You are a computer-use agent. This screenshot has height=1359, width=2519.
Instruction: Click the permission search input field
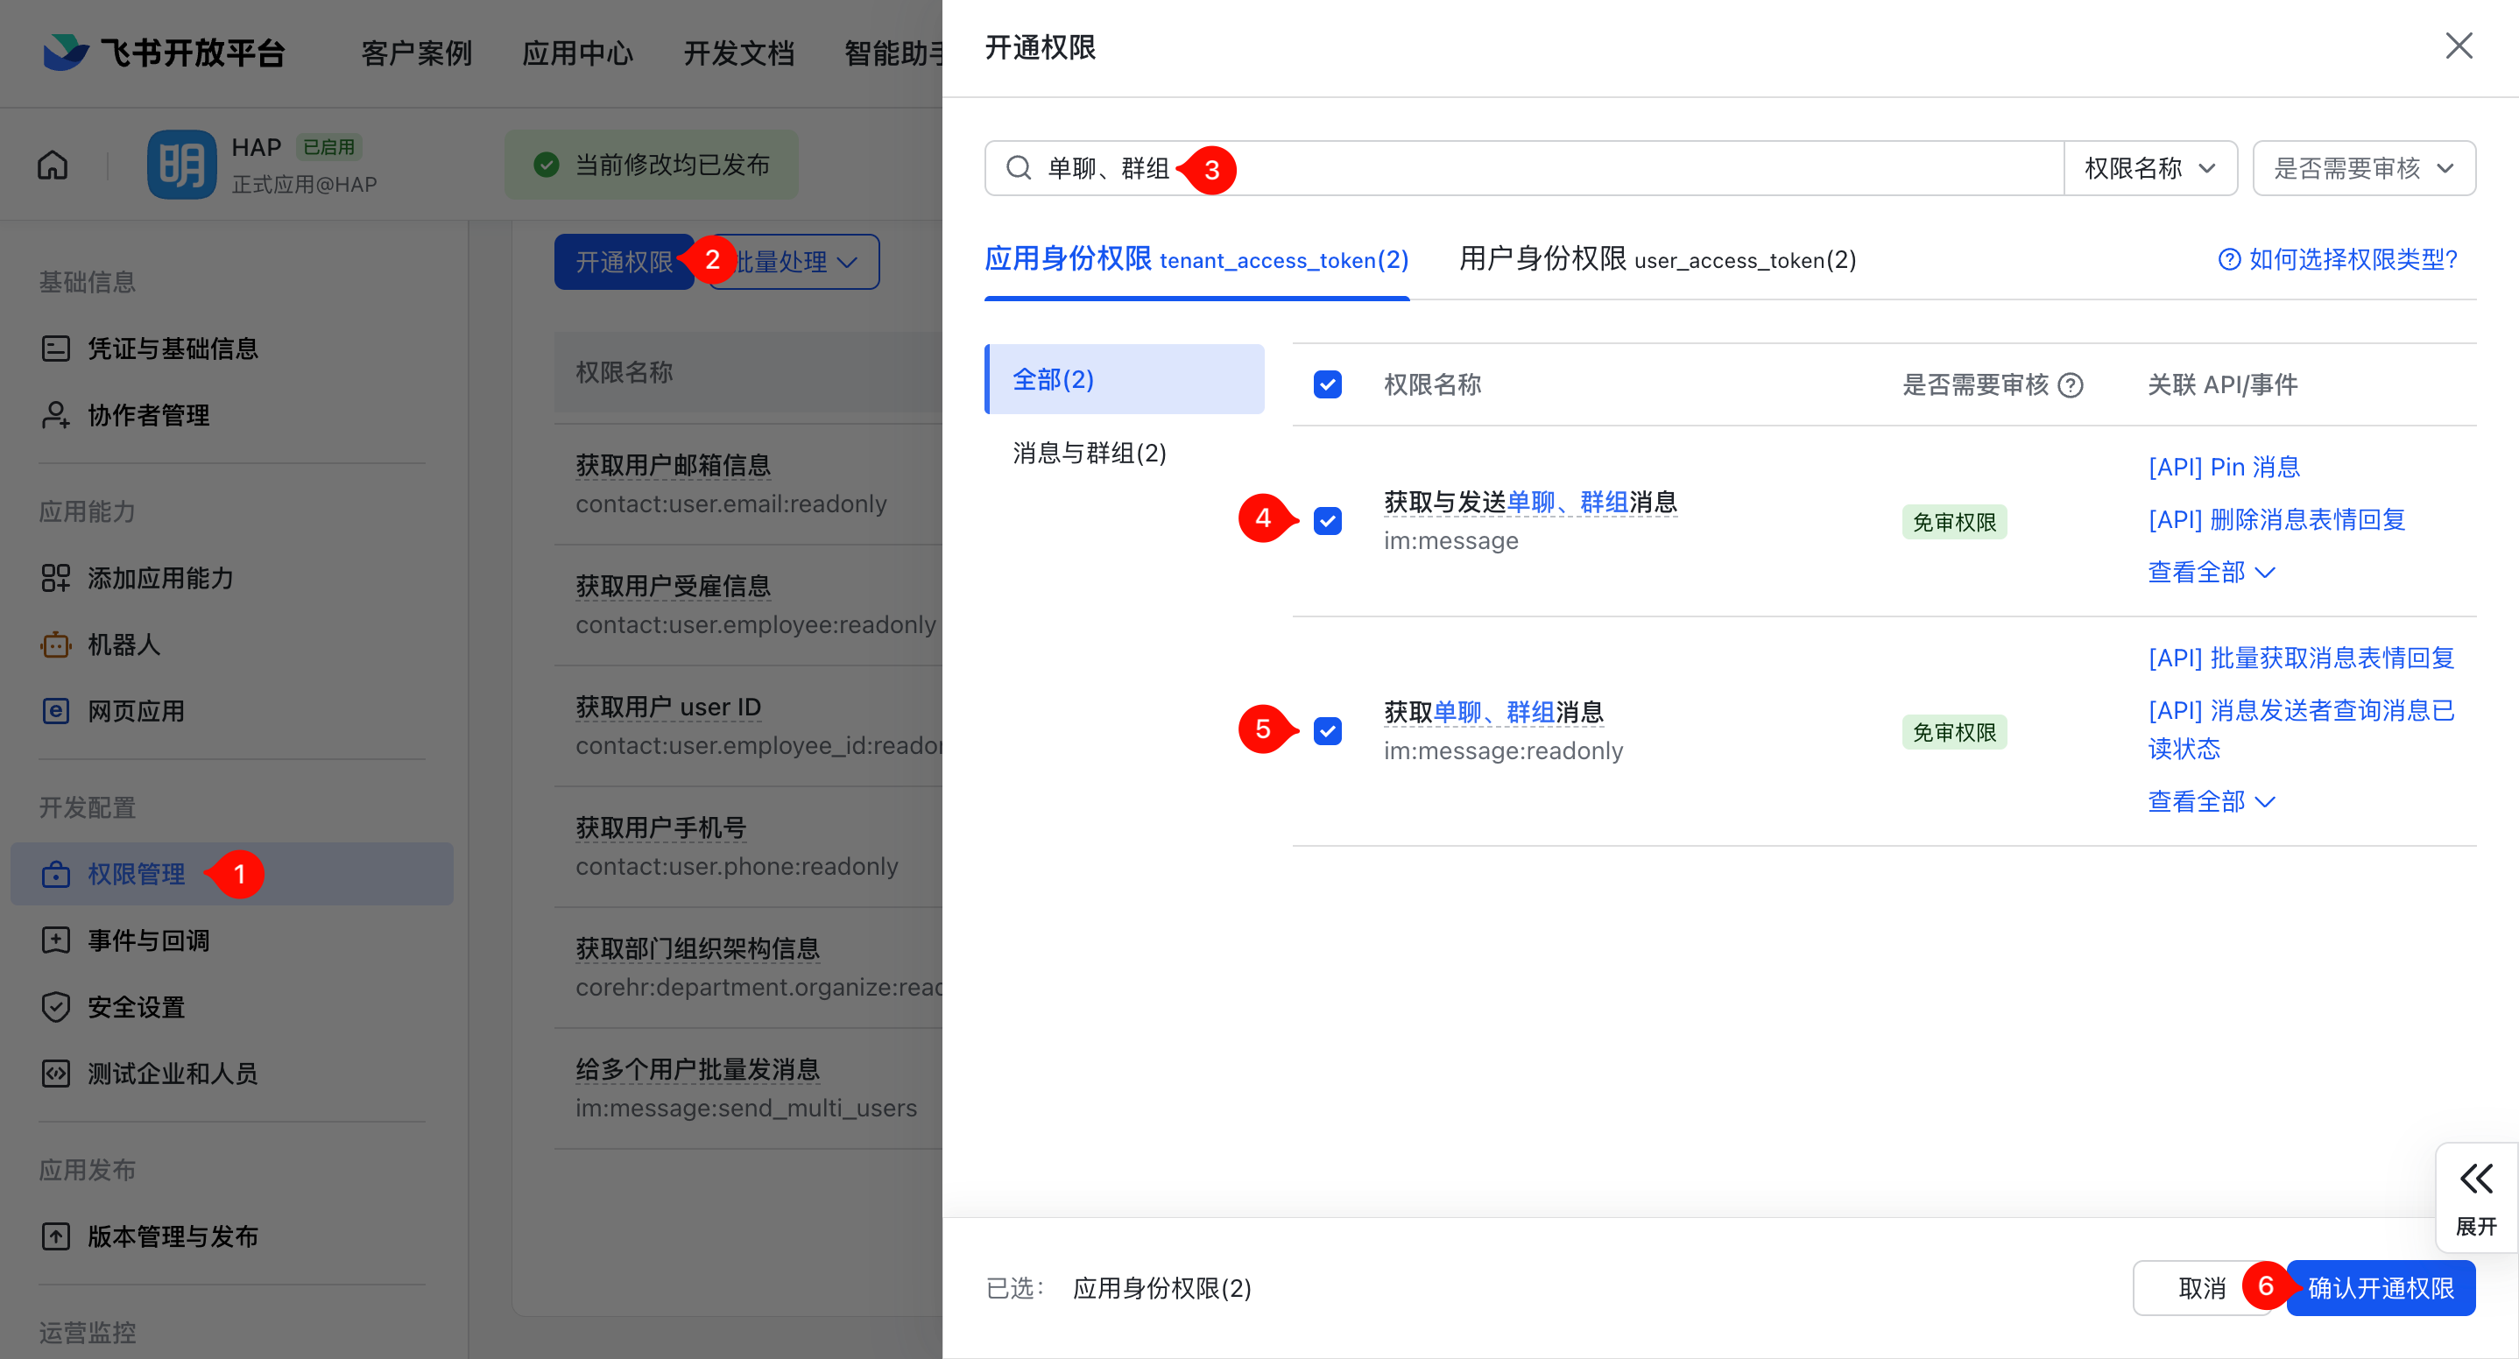[x=1523, y=168]
